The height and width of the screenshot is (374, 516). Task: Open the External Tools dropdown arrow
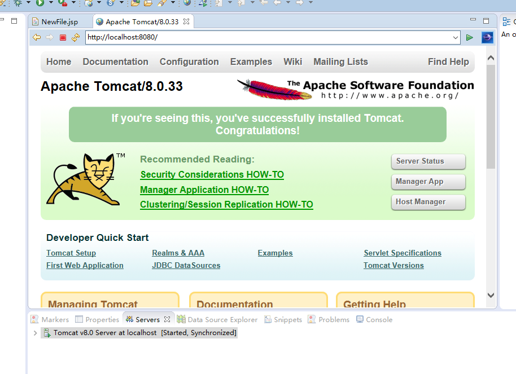(74, 3)
